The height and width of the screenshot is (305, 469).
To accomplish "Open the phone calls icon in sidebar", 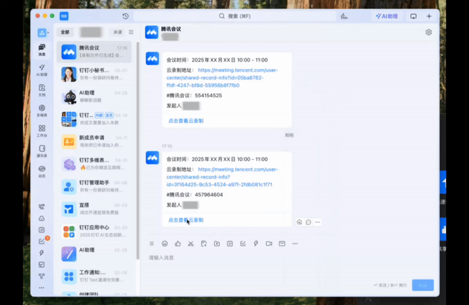I will tap(42, 207).
